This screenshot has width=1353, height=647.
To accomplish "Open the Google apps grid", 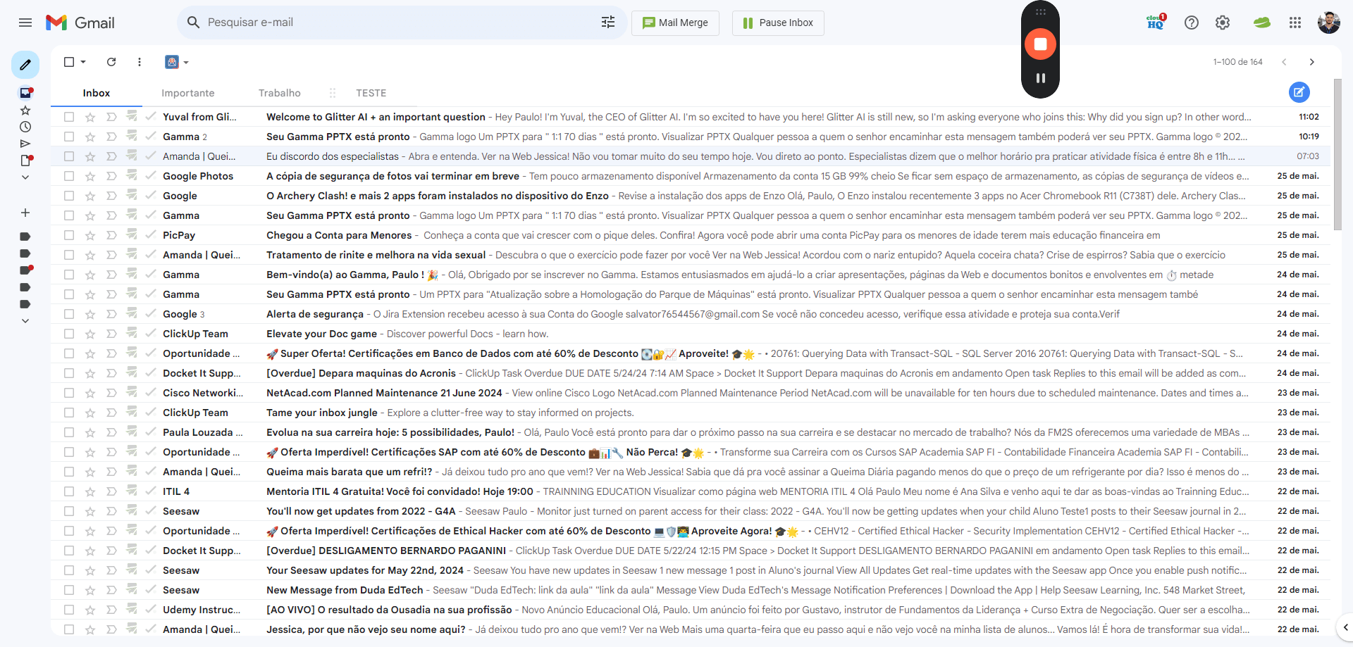I will click(x=1295, y=23).
